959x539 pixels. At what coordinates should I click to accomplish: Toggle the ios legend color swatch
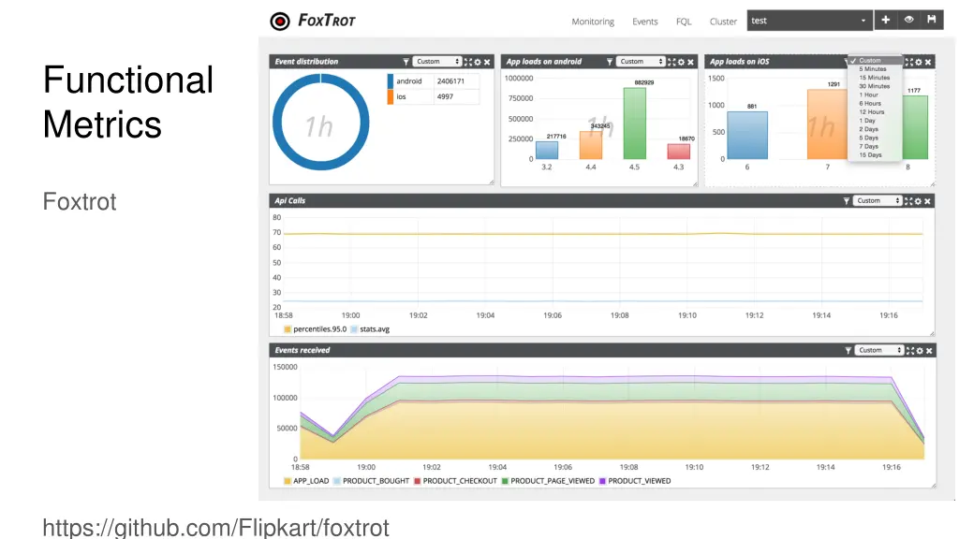pos(391,96)
